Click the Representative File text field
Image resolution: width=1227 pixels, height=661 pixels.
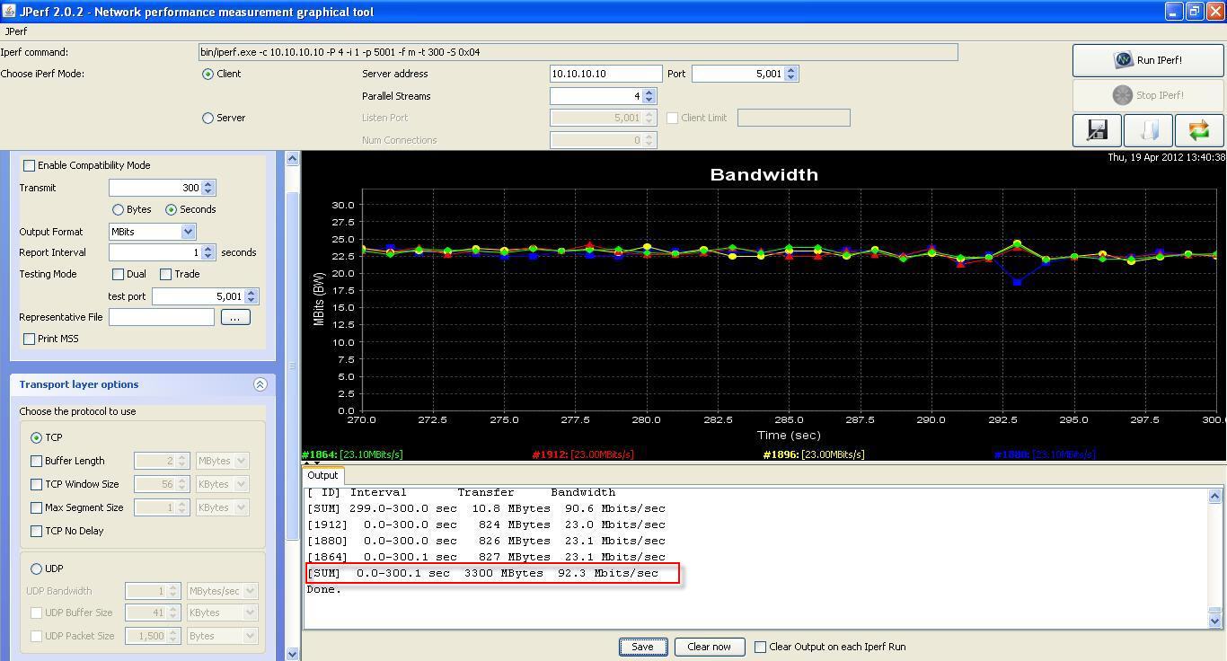click(x=162, y=317)
